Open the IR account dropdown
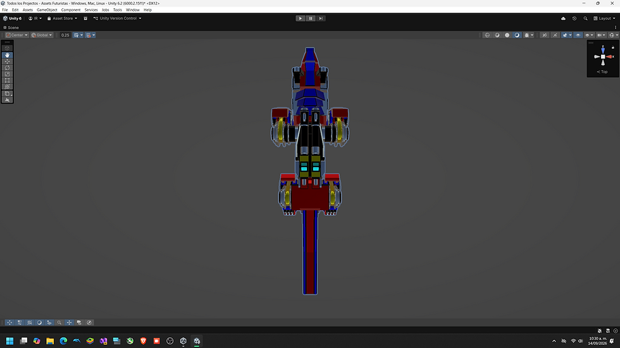 pos(35,18)
